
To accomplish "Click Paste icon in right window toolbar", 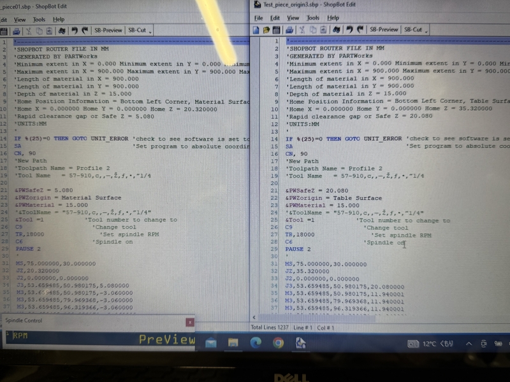I will tap(323, 30).
